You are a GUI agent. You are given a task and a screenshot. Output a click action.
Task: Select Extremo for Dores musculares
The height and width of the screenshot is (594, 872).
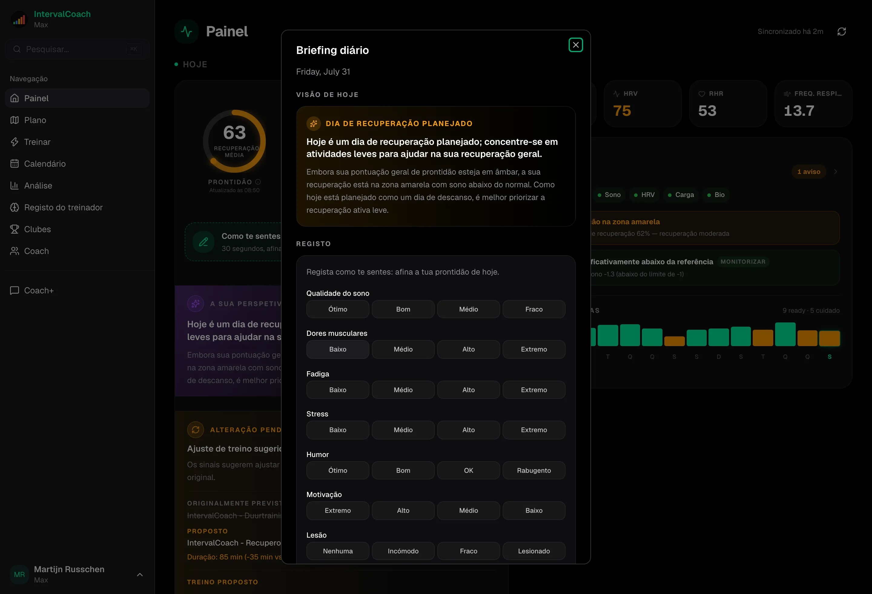click(534, 349)
